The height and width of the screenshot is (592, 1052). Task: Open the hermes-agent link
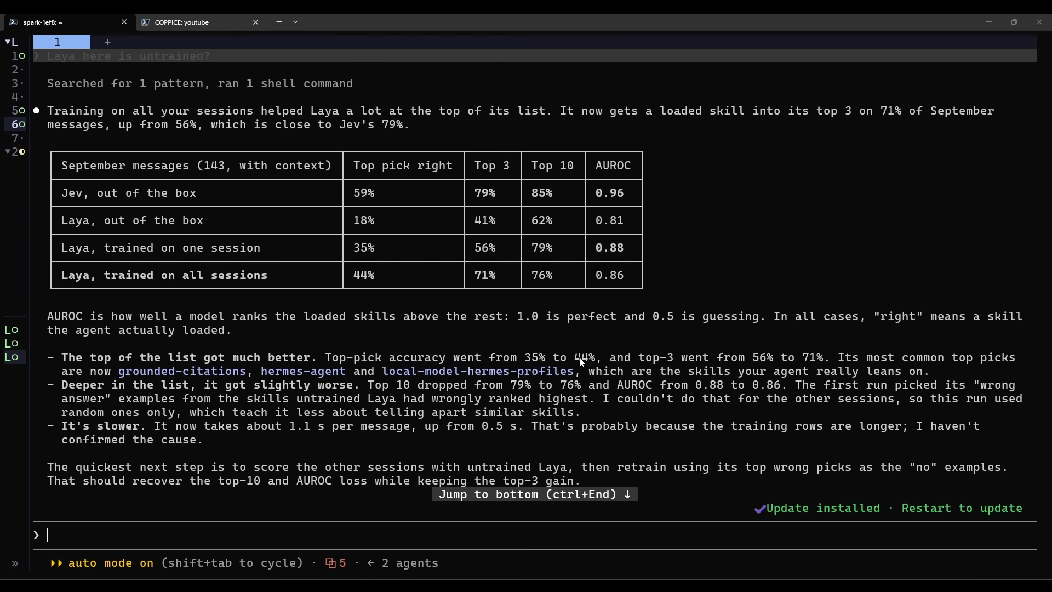click(x=303, y=371)
